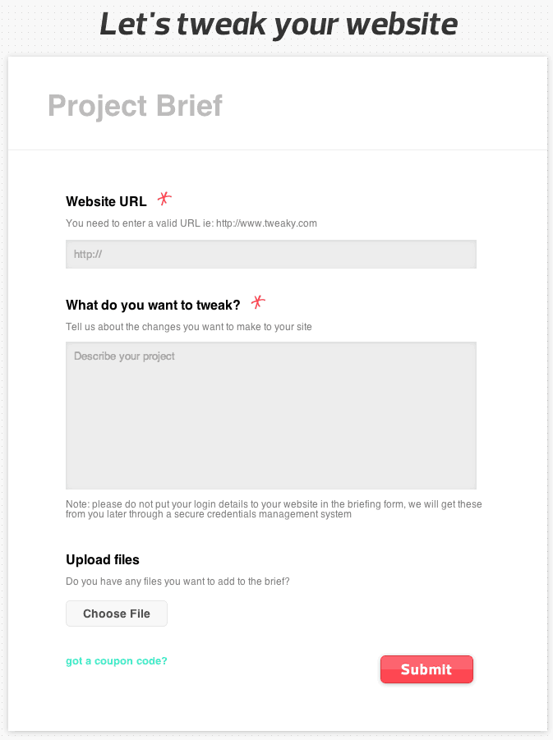Click the files to add question text
Image resolution: width=553 pixels, height=740 pixels.
tap(177, 581)
